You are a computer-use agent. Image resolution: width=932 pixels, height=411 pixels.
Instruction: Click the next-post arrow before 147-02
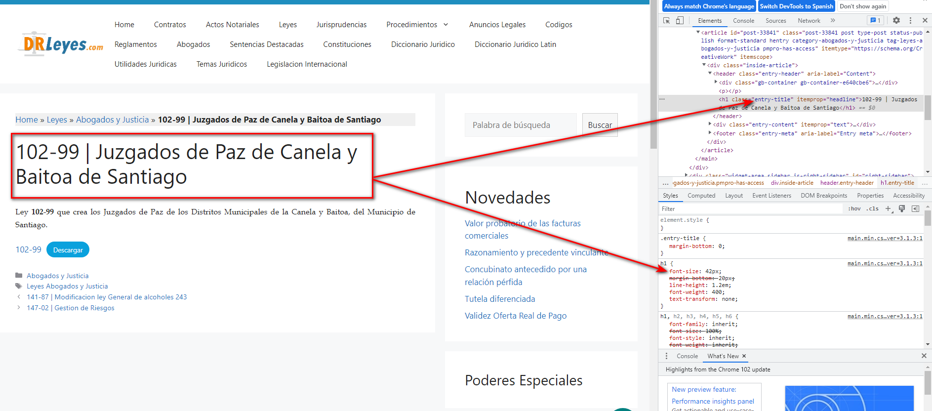pos(19,307)
